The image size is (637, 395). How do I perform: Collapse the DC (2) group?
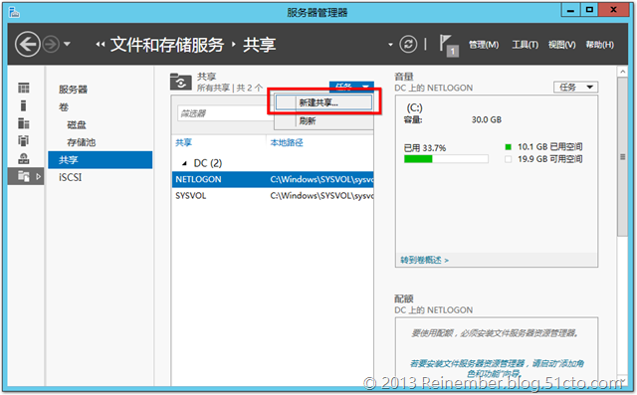[184, 163]
